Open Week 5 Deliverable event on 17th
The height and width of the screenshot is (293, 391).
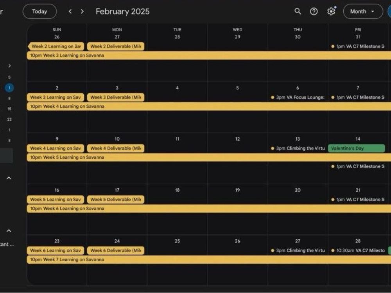116,199
